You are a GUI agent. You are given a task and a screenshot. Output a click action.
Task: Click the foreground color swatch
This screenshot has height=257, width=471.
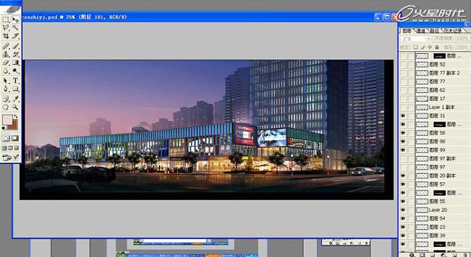pos(7,120)
